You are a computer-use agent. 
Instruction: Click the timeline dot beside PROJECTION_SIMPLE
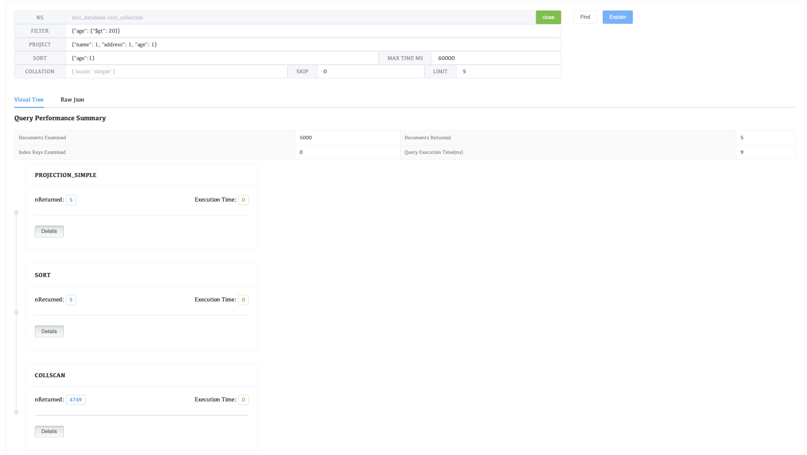click(16, 213)
